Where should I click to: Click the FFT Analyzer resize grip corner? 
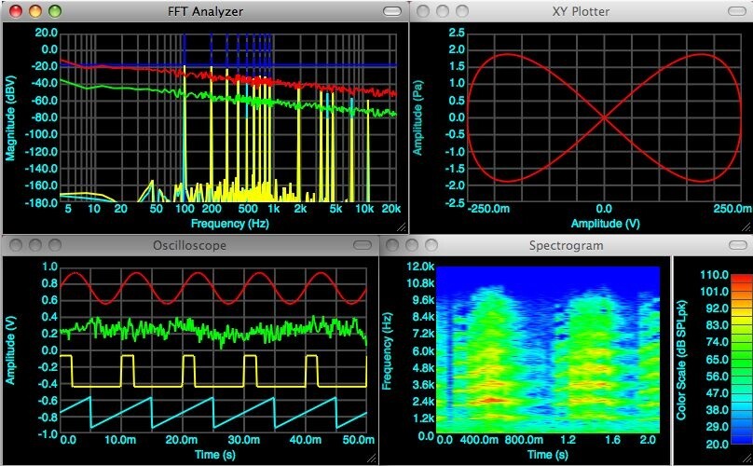coord(401,227)
